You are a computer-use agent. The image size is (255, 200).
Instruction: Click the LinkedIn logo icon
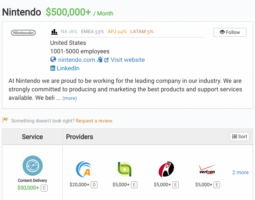coord(52,68)
